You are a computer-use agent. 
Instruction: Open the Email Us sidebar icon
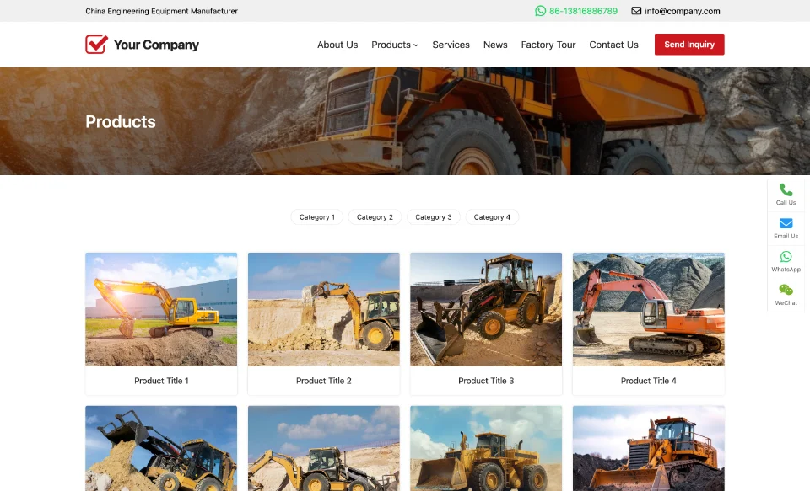point(786,224)
